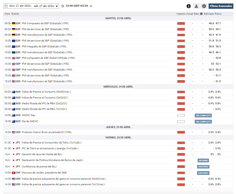Open calendar settings gear
Viewport: 236px width, 194px height.
click(204, 6)
